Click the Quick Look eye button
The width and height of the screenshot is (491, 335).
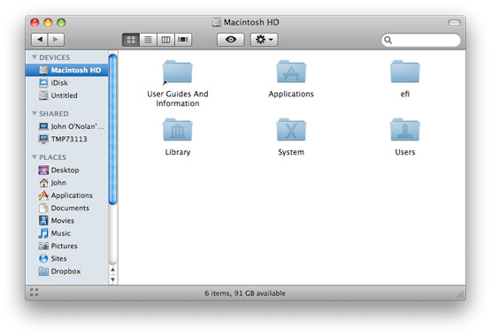click(231, 40)
